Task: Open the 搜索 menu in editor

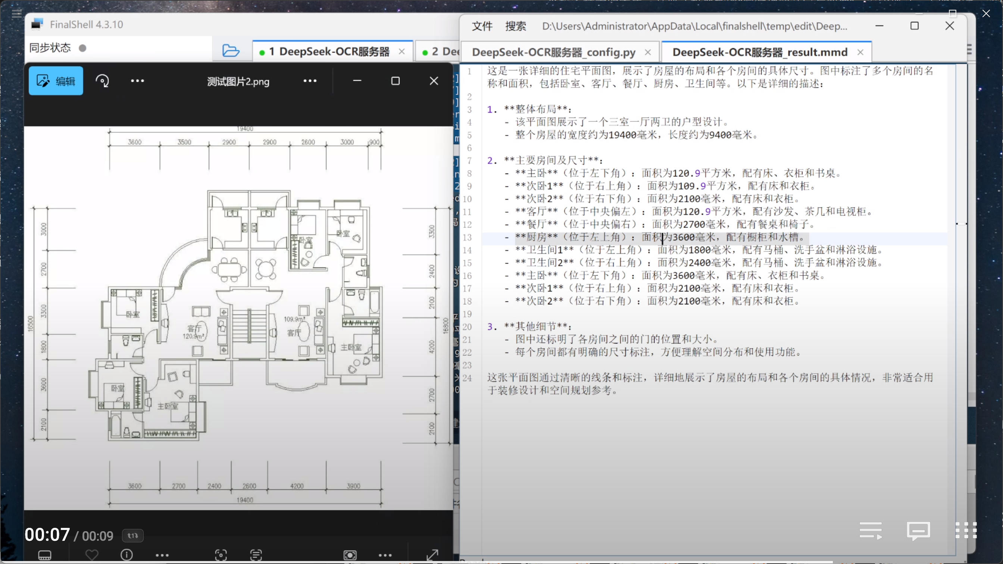Action: [516, 26]
